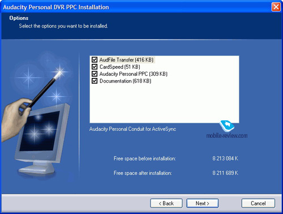Click the Audacity Personal Conduit for ActiveSync description
The image size is (283, 214).
click(x=132, y=129)
